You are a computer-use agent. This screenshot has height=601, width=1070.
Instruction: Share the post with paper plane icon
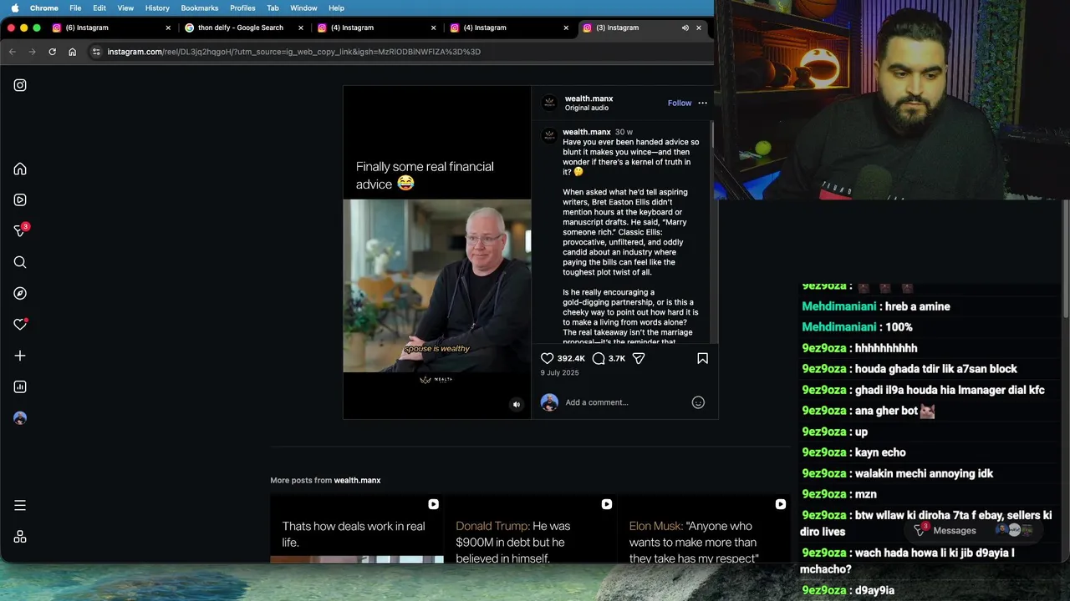[x=639, y=358]
